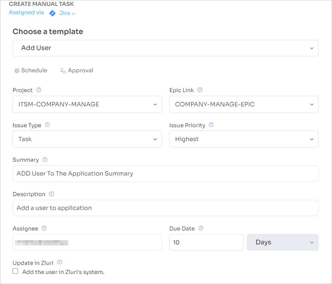Click the Choose a template heading
Image resolution: width=332 pixels, height=284 pixels.
click(x=48, y=32)
